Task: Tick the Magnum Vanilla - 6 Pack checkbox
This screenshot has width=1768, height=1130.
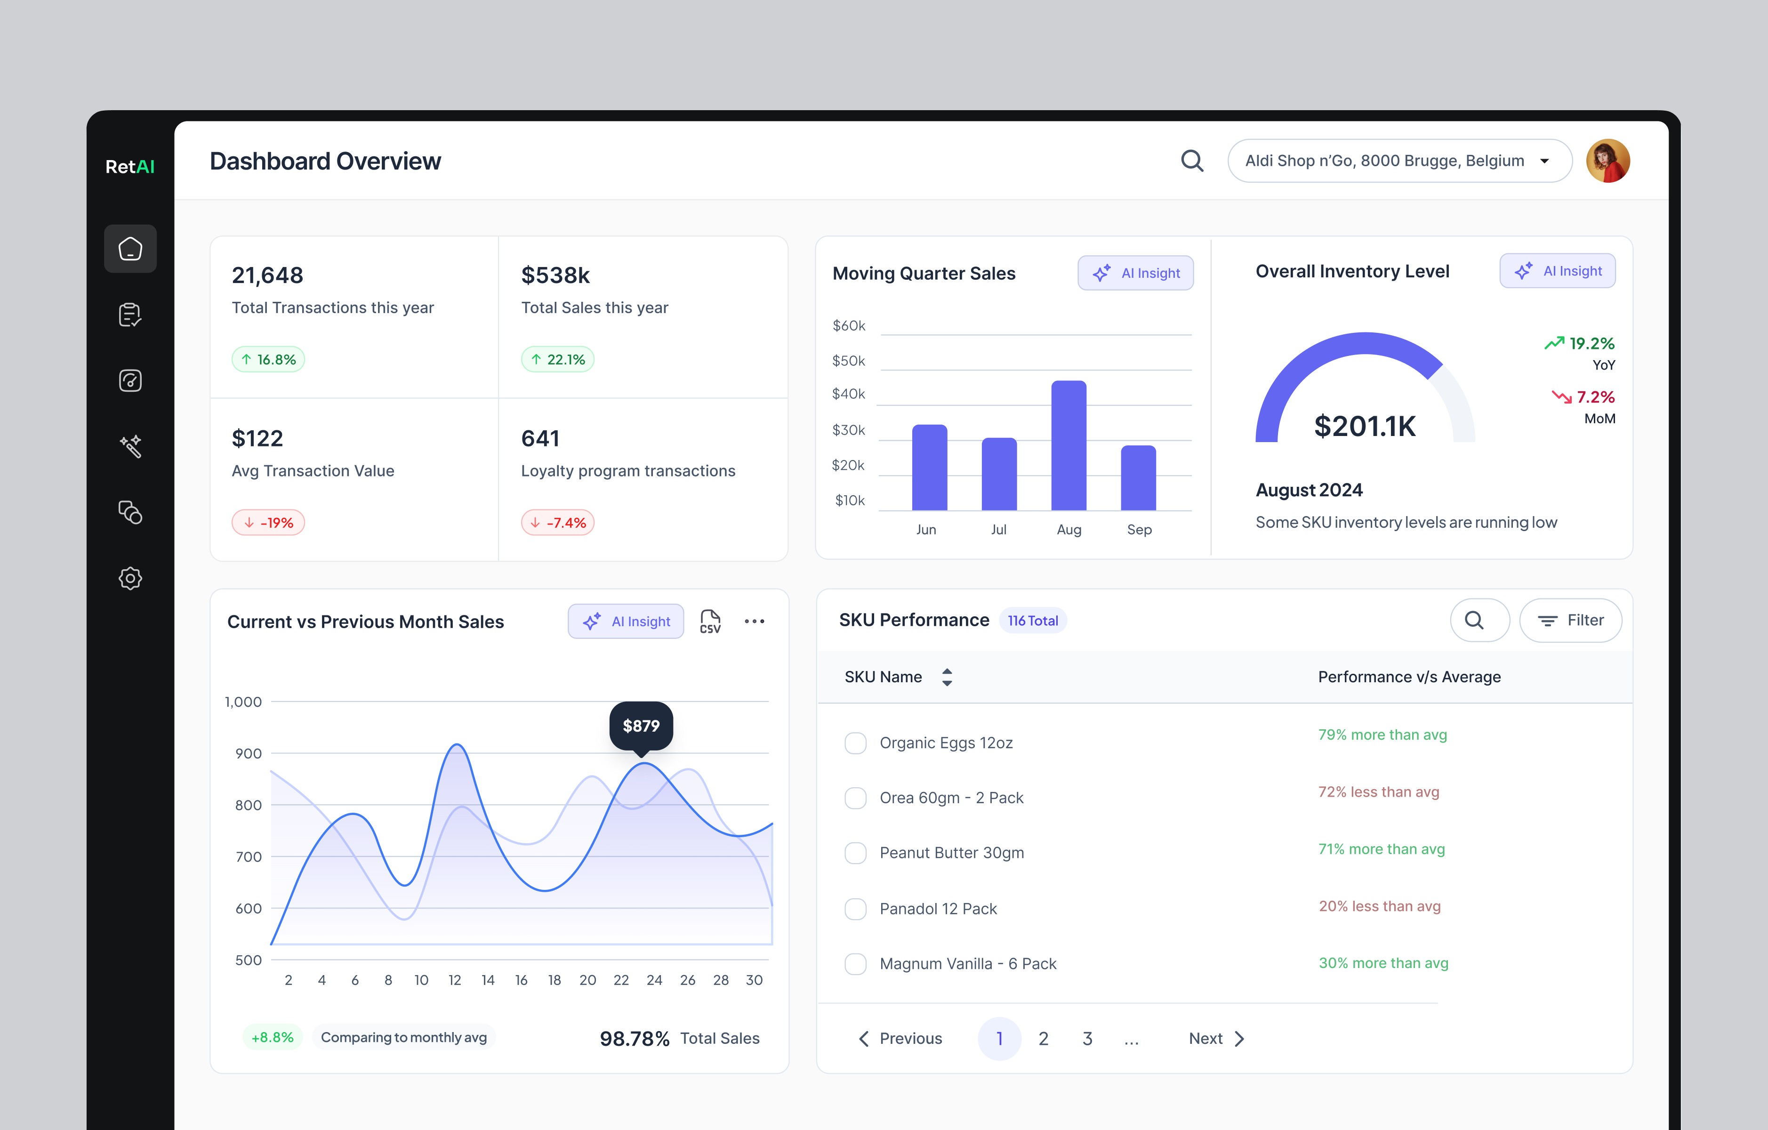Action: 855,963
